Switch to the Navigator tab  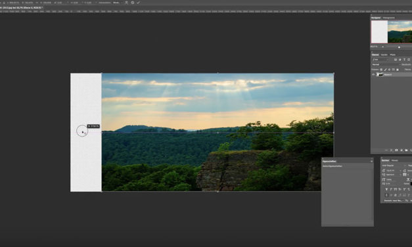[376, 18]
